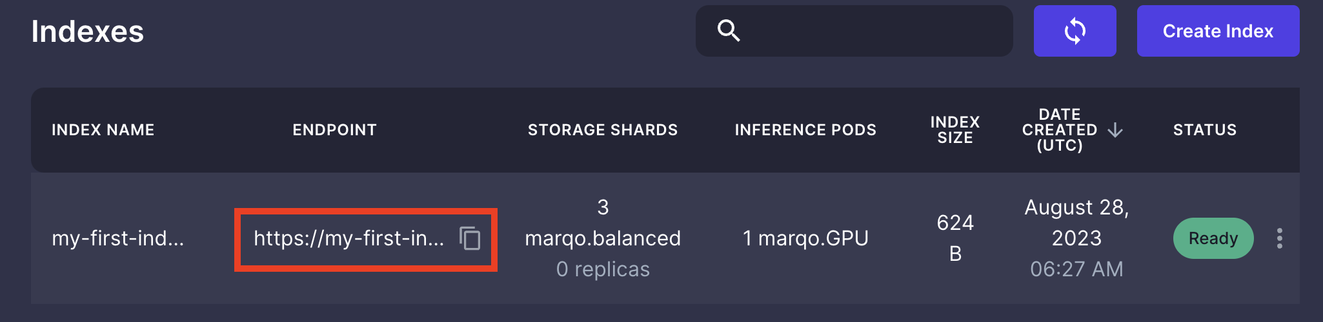The image size is (1323, 322).
Task: Copy the endpoint URL with the copy icon
Action: [x=470, y=238]
